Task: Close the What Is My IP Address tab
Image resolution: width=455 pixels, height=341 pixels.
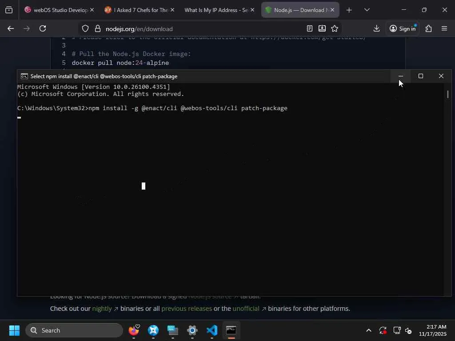Action: pyautogui.click(x=252, y=10)
